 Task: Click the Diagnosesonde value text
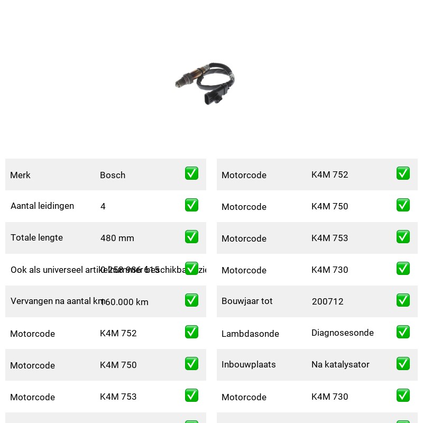[x=342, y=333]
